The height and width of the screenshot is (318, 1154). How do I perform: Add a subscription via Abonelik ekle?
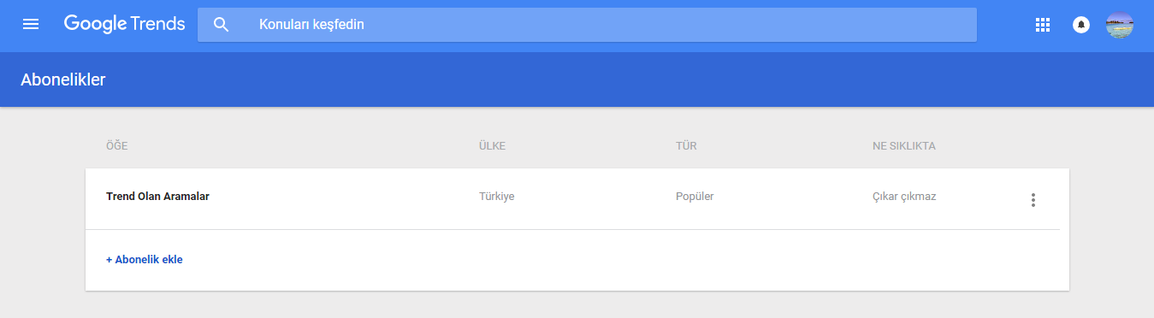click(144, 259)
